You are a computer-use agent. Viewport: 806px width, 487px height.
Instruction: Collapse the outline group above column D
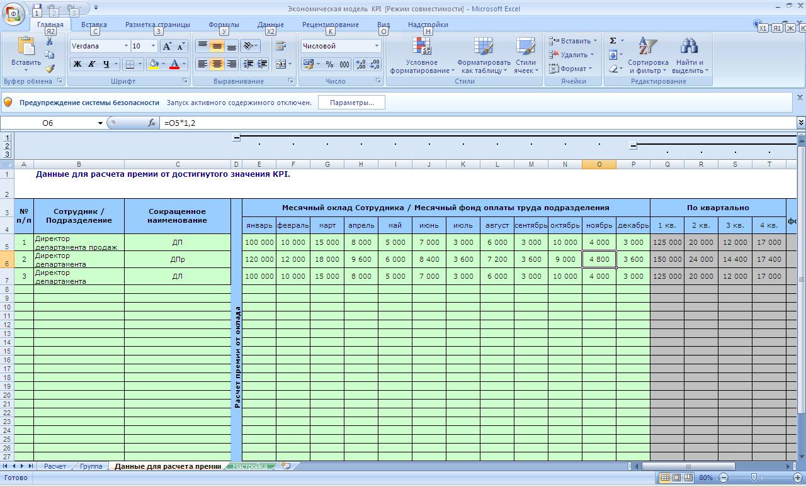pos(236,137)
